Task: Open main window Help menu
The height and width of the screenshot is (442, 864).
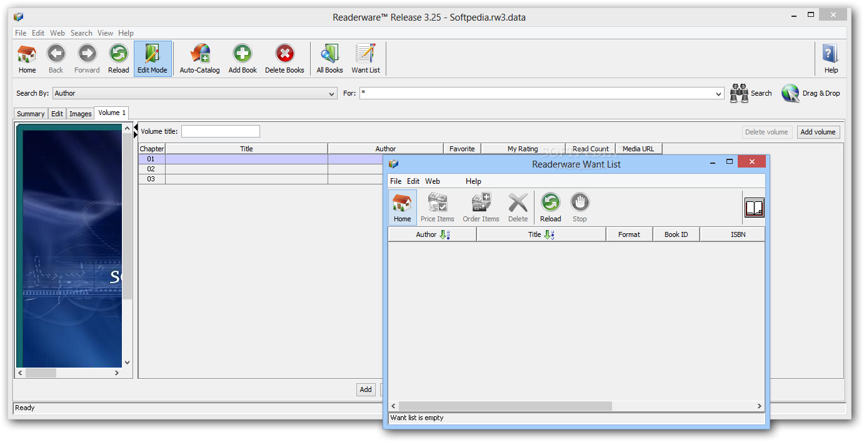Action: point(126,33)
